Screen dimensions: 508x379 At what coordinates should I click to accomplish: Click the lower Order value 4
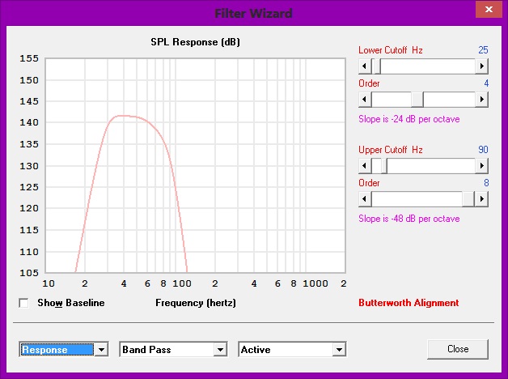[x=486, y=83]
